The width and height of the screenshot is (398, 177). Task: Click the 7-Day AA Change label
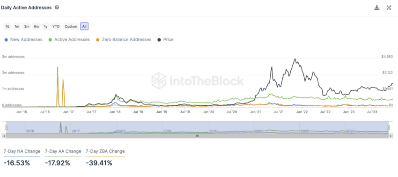point(63,151)
